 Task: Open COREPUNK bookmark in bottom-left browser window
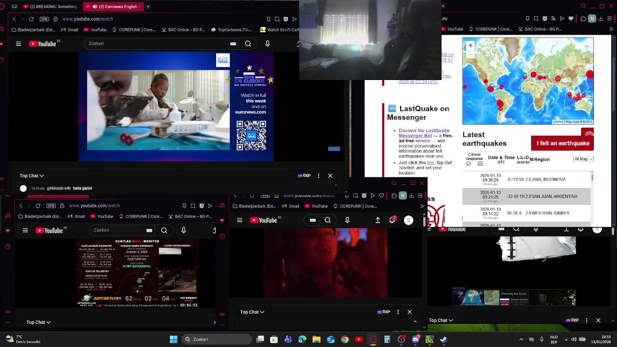point(141,216)
